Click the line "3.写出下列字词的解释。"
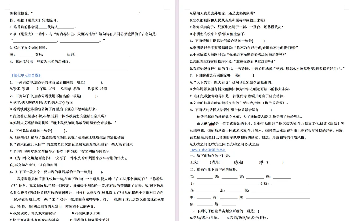The width and height of the screenshot is (353, 221). pos(28,48)
